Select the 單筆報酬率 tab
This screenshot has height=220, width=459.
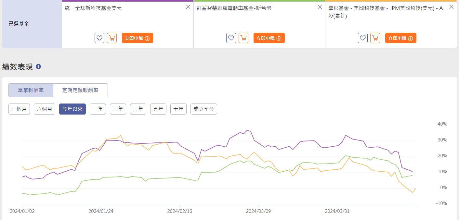click(31, 90)
